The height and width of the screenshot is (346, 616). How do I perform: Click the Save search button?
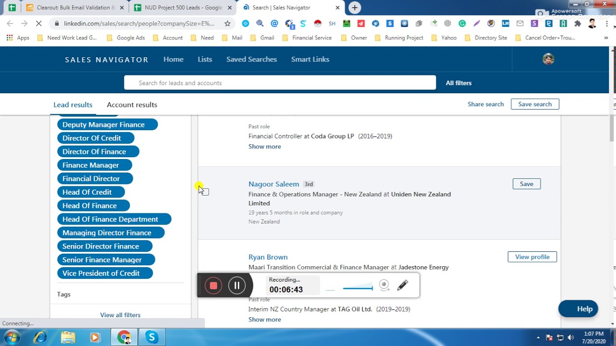coord(535,104)
